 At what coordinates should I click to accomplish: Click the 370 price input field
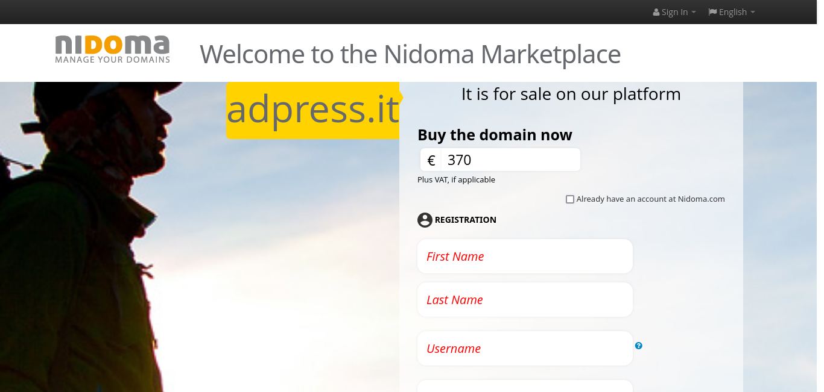click(510, 160)
